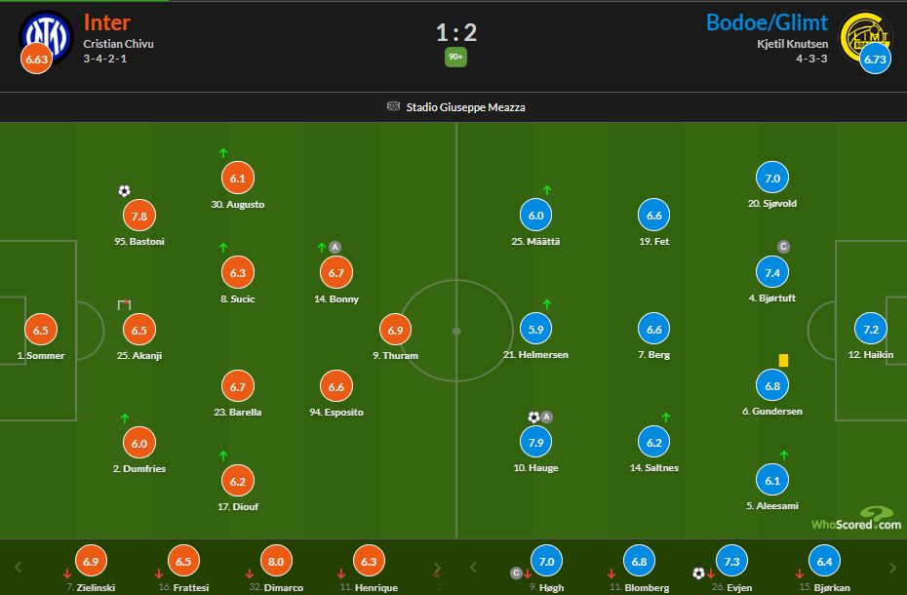Click the assist badge above Bonny
This screenshot has height=595, width=907.
tap(335, 247)
